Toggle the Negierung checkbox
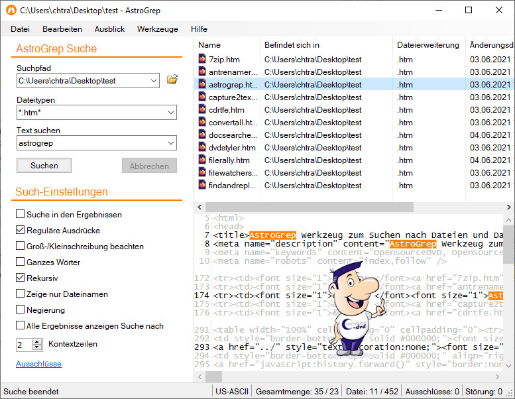Viewport: 515px width, 399px height. pos(20,310)
